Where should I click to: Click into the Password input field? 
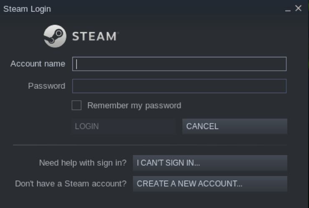(x=179, y=86)
